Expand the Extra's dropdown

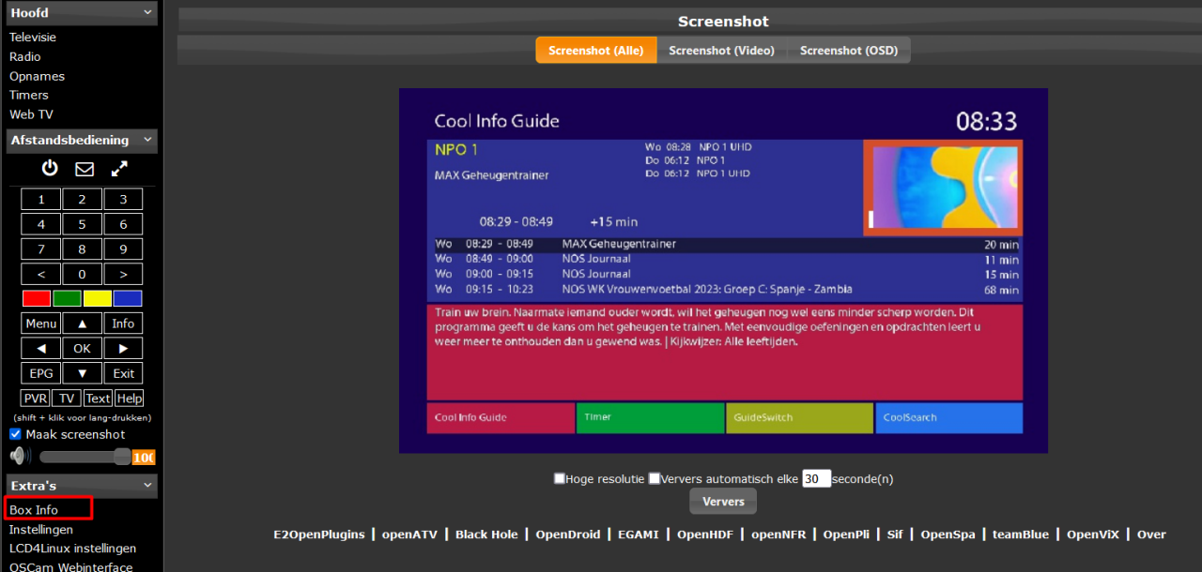click(x=81, y=485)
